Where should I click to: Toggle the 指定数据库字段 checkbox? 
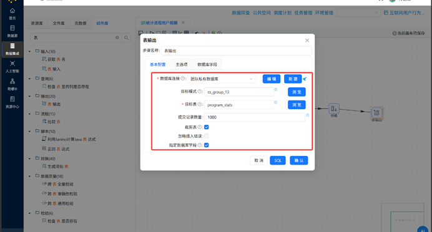coord(207,145)
